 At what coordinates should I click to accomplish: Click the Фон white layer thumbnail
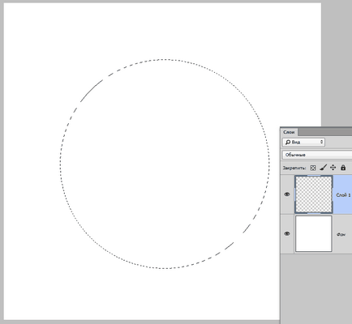coord(314,233)
